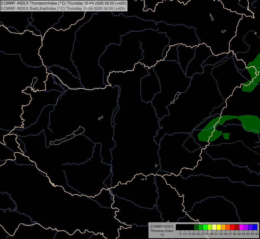Click the legend value 5
This screenshot has height=239, width=260.
(x=180, y=234)
